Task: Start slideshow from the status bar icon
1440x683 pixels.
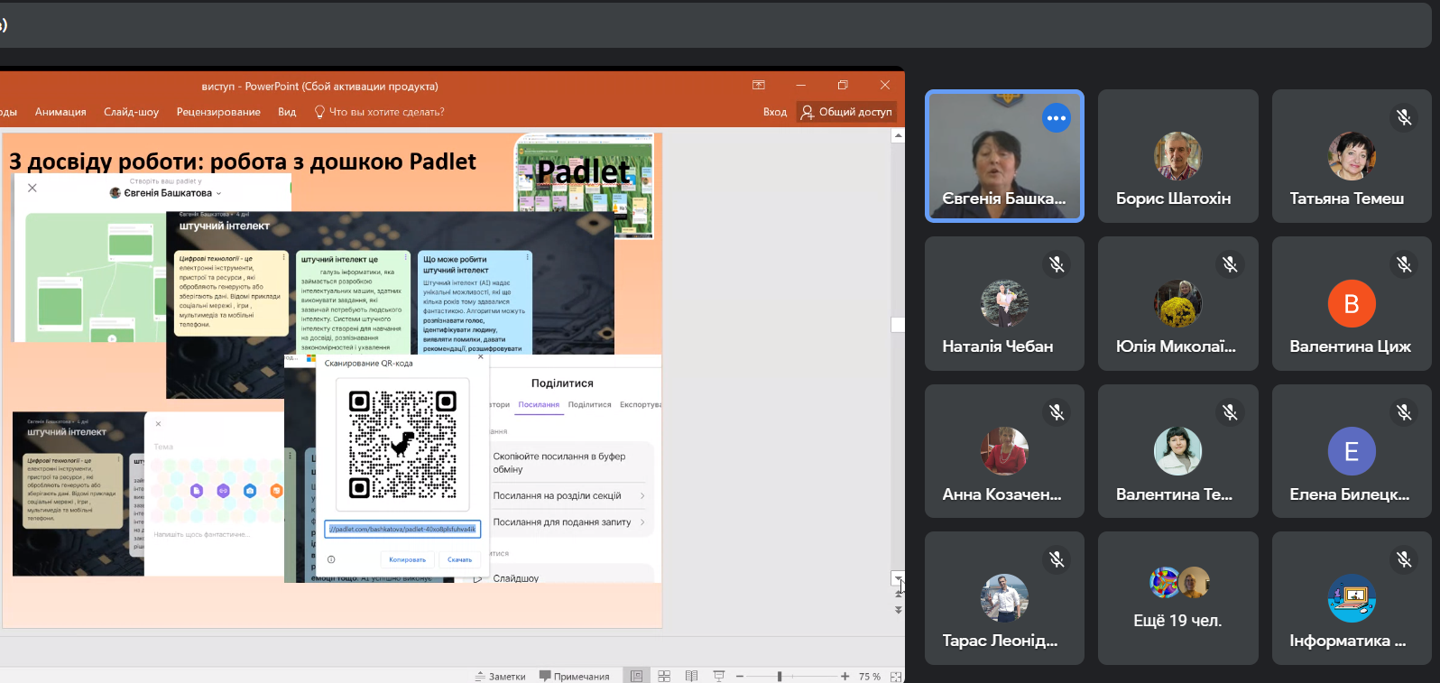Action: pyautogui.click(x=718, y=676)
